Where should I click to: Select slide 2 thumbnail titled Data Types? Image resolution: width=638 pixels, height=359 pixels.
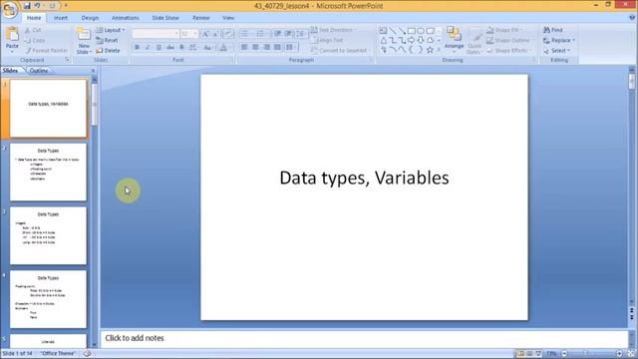(x=48, y=172)
